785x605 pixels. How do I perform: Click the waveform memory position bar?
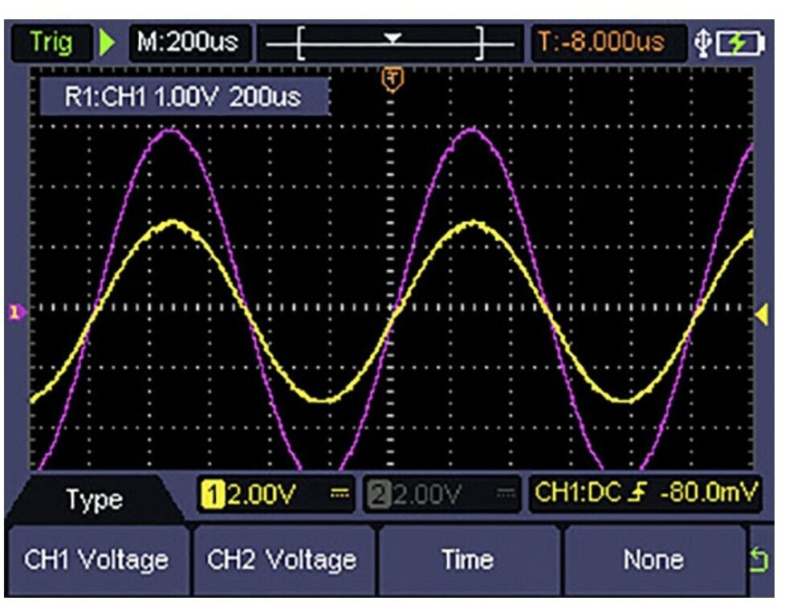point(392,43)
